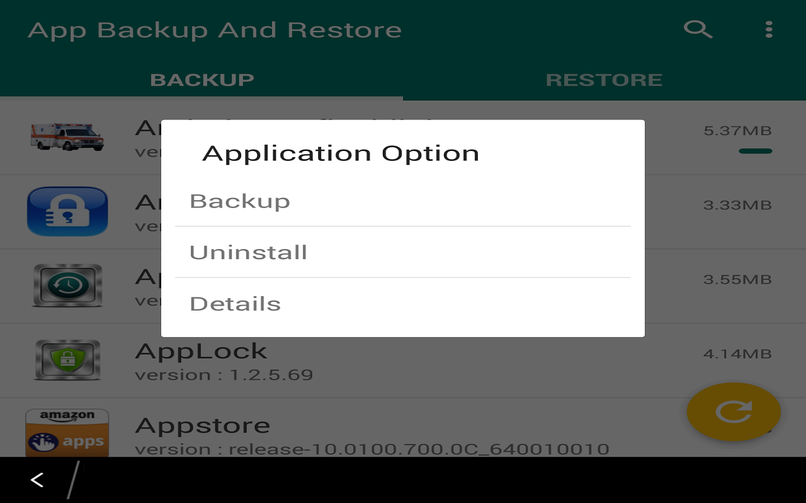Tap the AppLock green shield icon

coord(67,361)
